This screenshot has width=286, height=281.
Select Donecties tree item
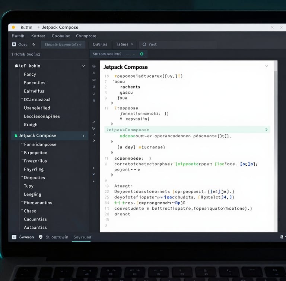pyautogui.click(x=34, y=178)
